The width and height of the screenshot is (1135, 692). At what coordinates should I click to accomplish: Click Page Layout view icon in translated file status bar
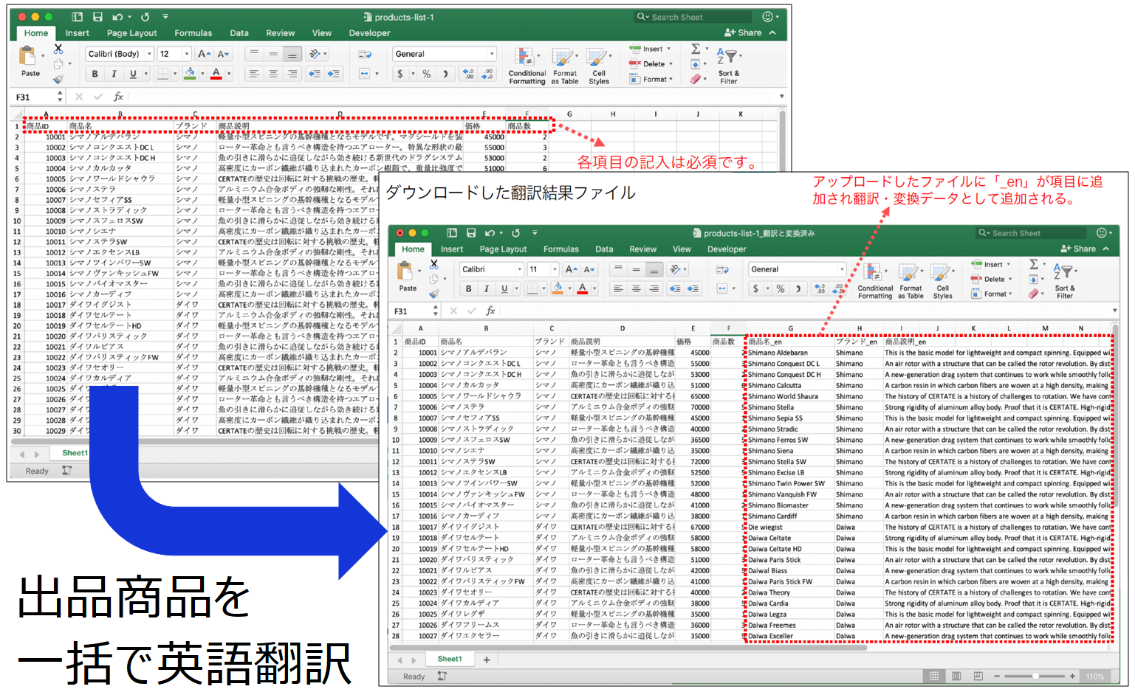[956, 676]
